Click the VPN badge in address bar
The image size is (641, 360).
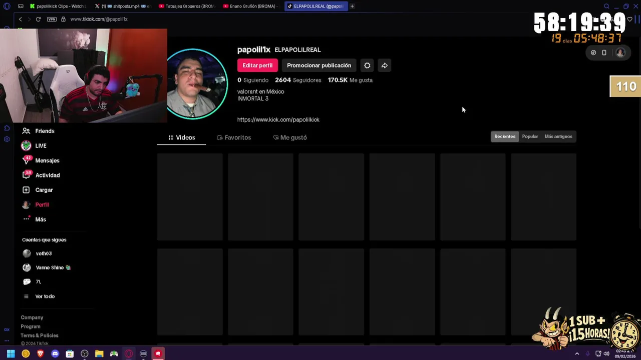tap(52, 19)
